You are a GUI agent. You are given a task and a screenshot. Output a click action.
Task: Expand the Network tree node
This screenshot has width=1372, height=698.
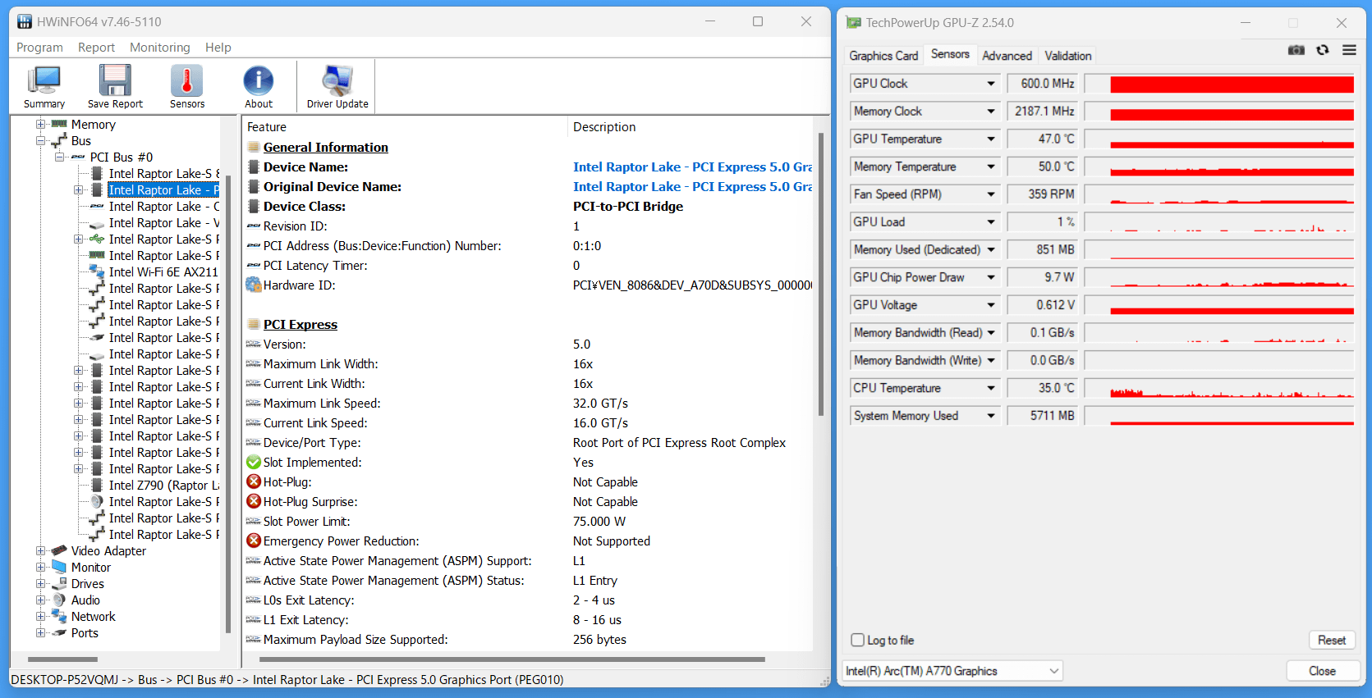pos(40,616)
